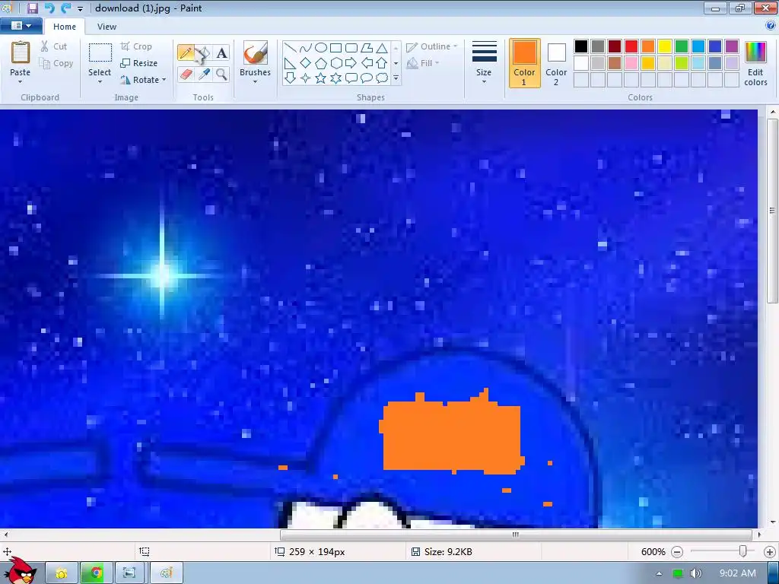The height and width of the screenshot is (584, 779).
Task: Open the Customize Quick Access Toolbar arrow
Action: (80, 8)
